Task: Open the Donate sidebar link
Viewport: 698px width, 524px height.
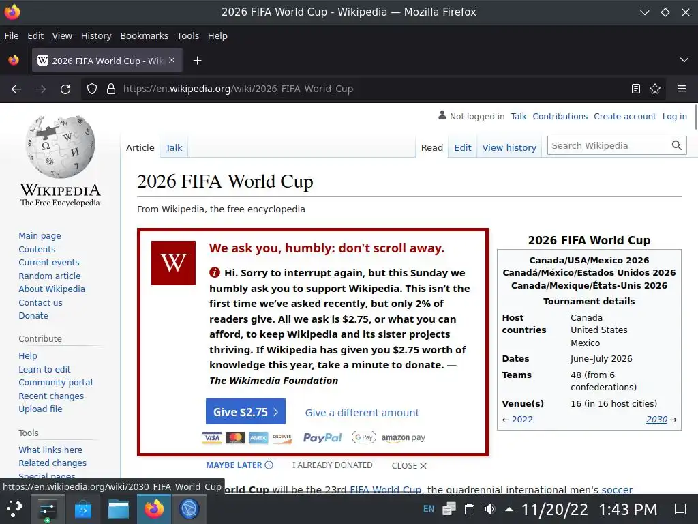Action: (x=33, y=315)
